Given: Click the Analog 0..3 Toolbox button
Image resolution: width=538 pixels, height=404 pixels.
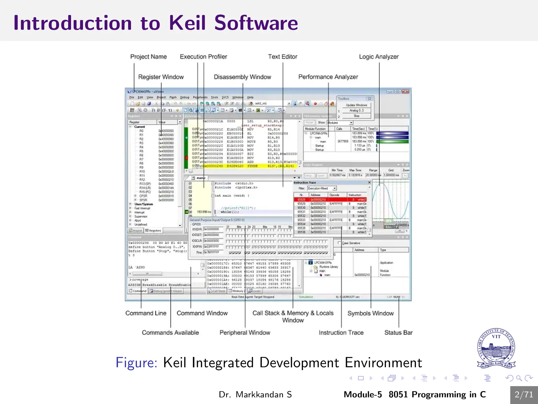Looking at the screenshot, I should 356,110.
